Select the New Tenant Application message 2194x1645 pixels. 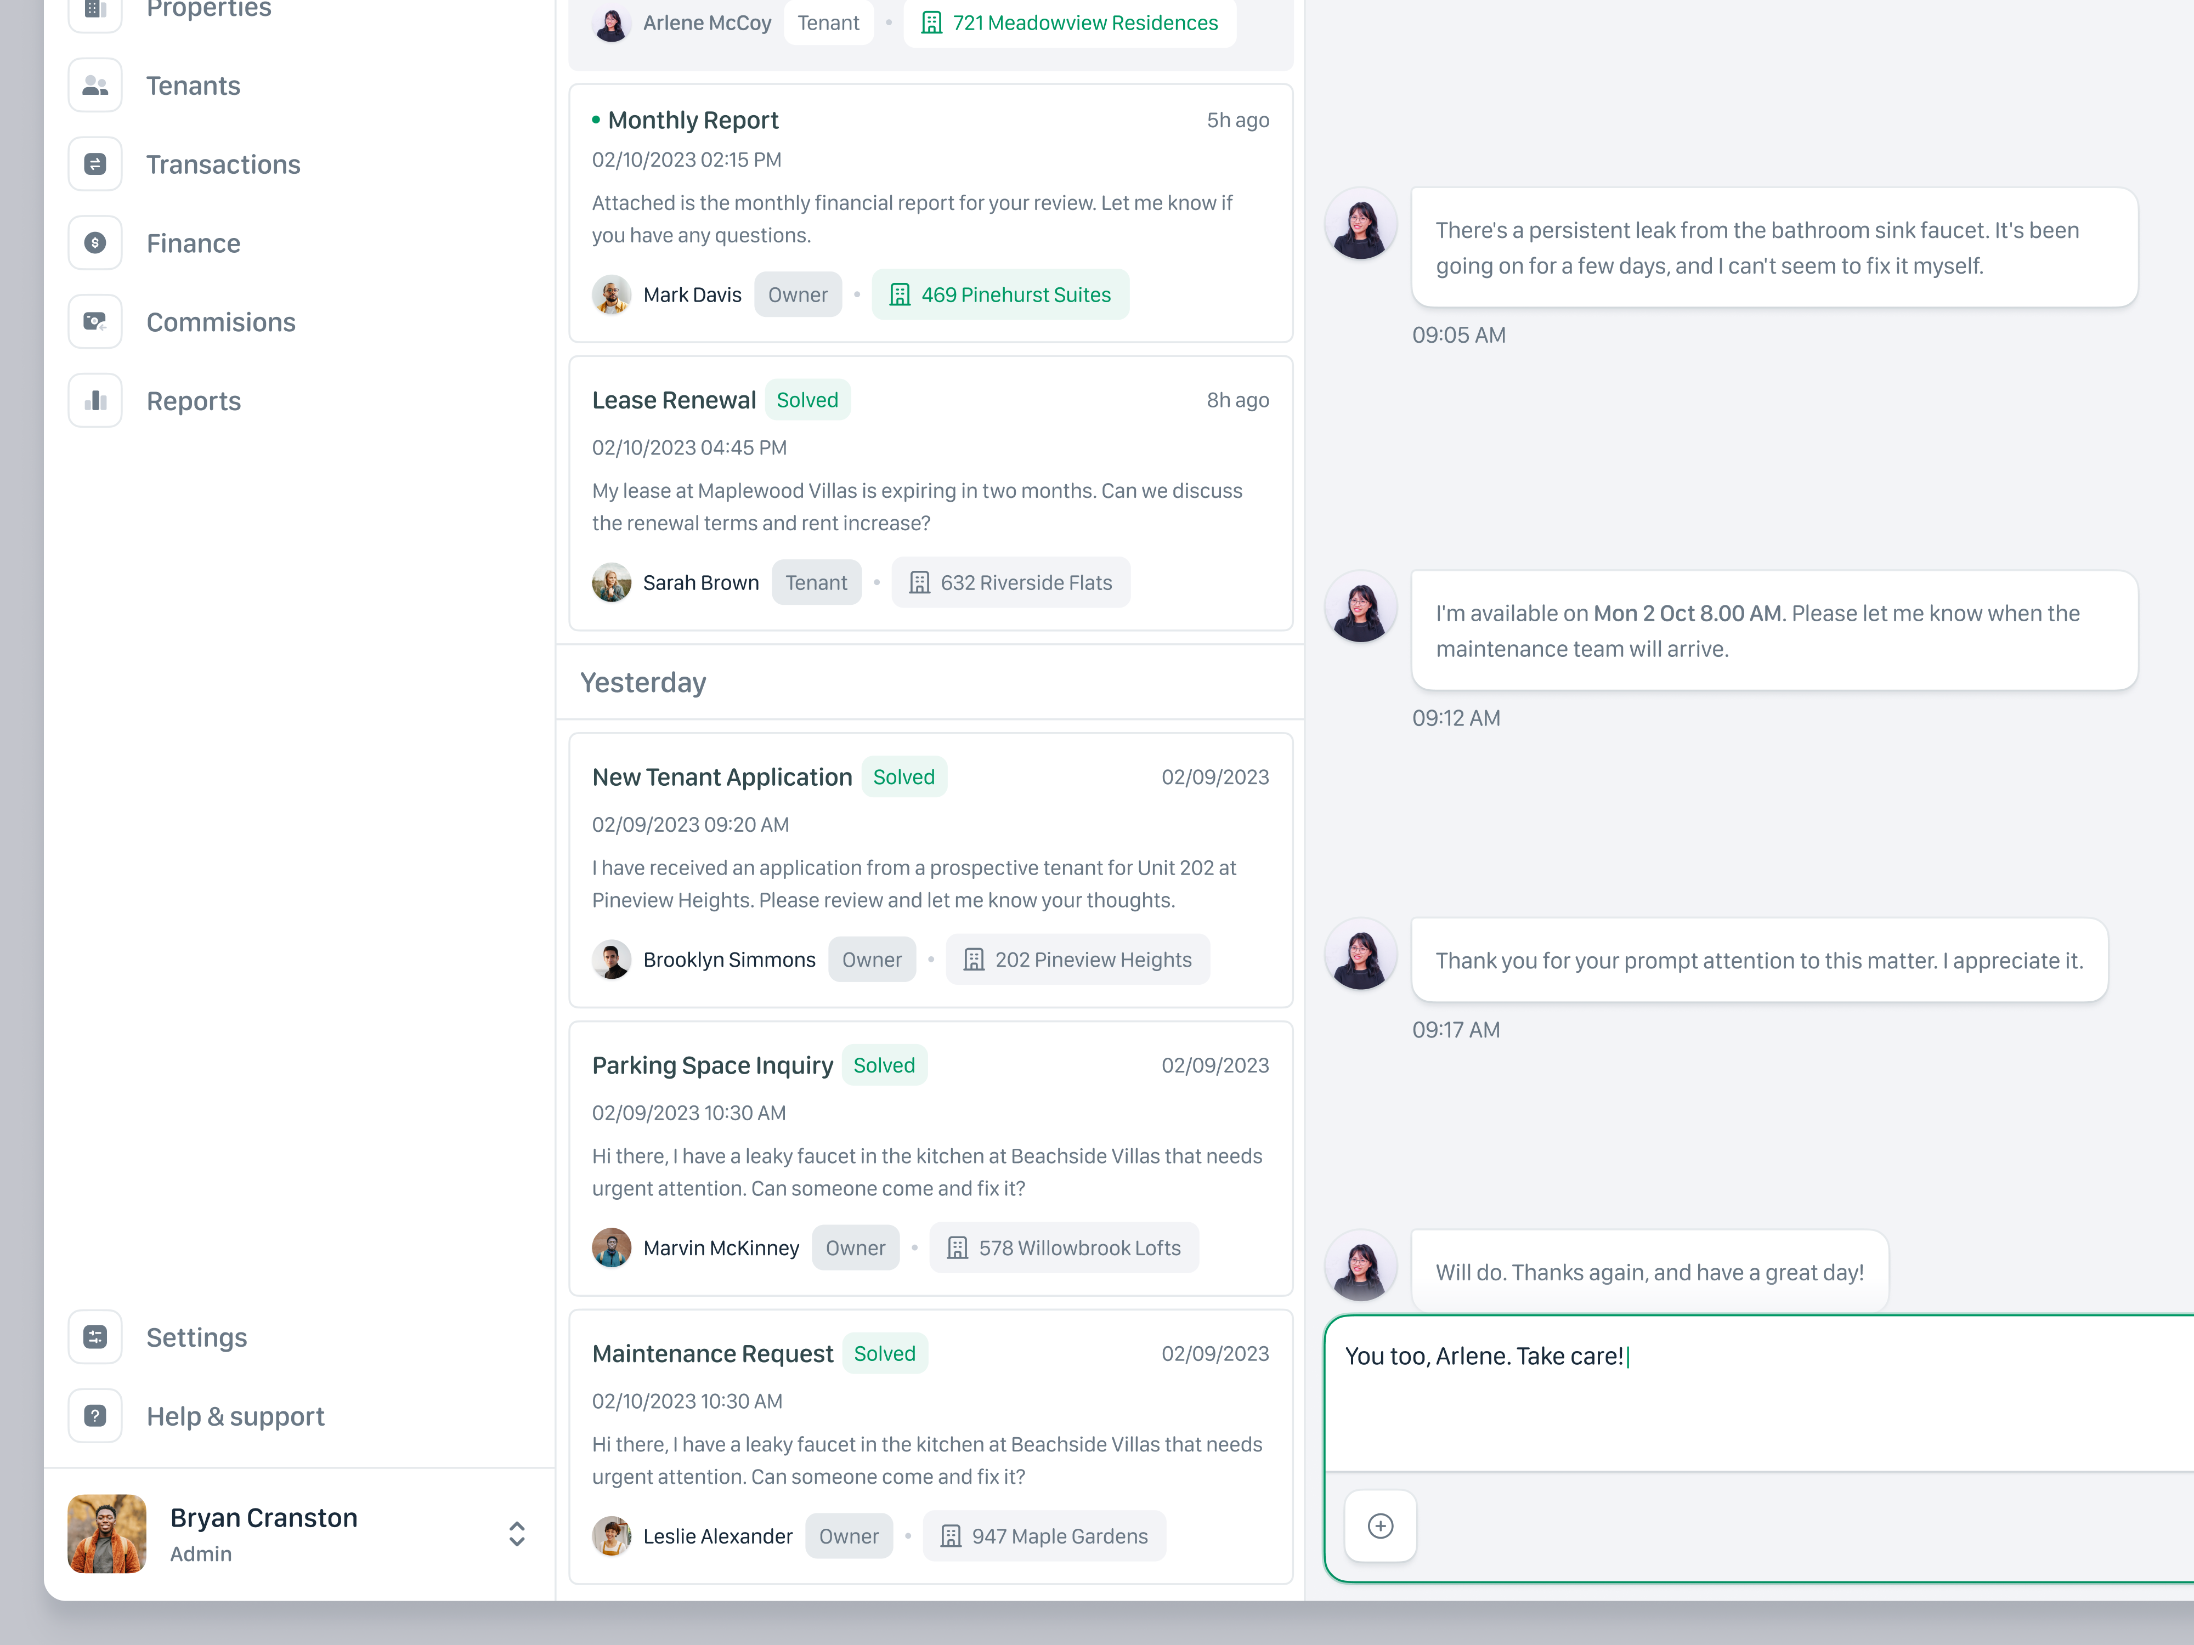(x=930, y=871)
